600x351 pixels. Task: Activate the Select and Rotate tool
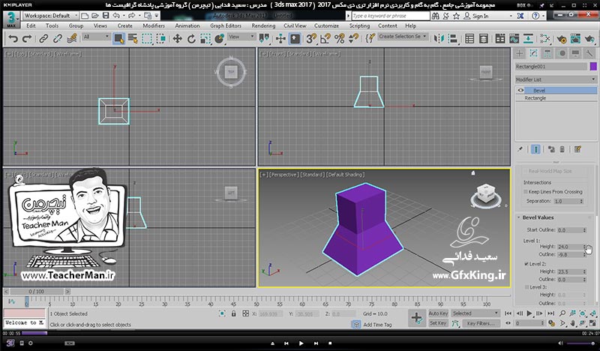click(191, 39)
